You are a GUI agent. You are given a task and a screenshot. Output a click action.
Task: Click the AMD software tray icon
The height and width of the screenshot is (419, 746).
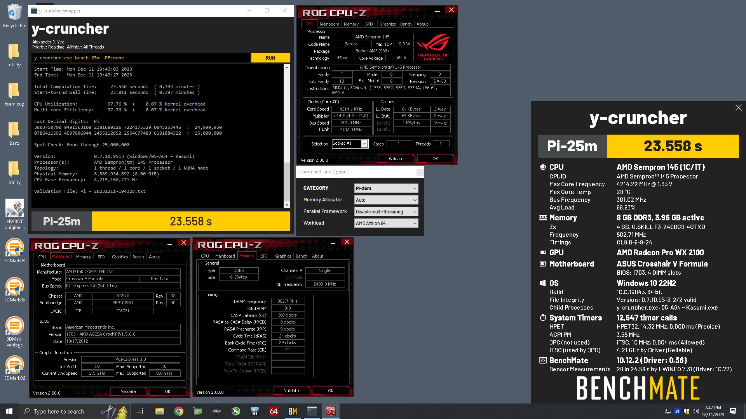click(677, 411)
